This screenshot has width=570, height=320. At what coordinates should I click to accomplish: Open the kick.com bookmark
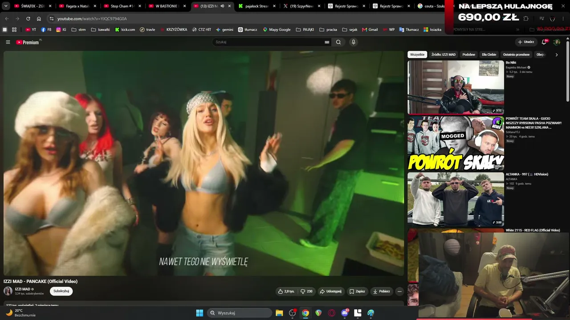(x=125, y=30)
